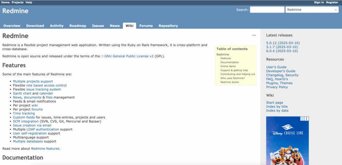This screenshot has width=342, height=165.
Task: Select Projects in the top menu
Action: coord(17,2)
